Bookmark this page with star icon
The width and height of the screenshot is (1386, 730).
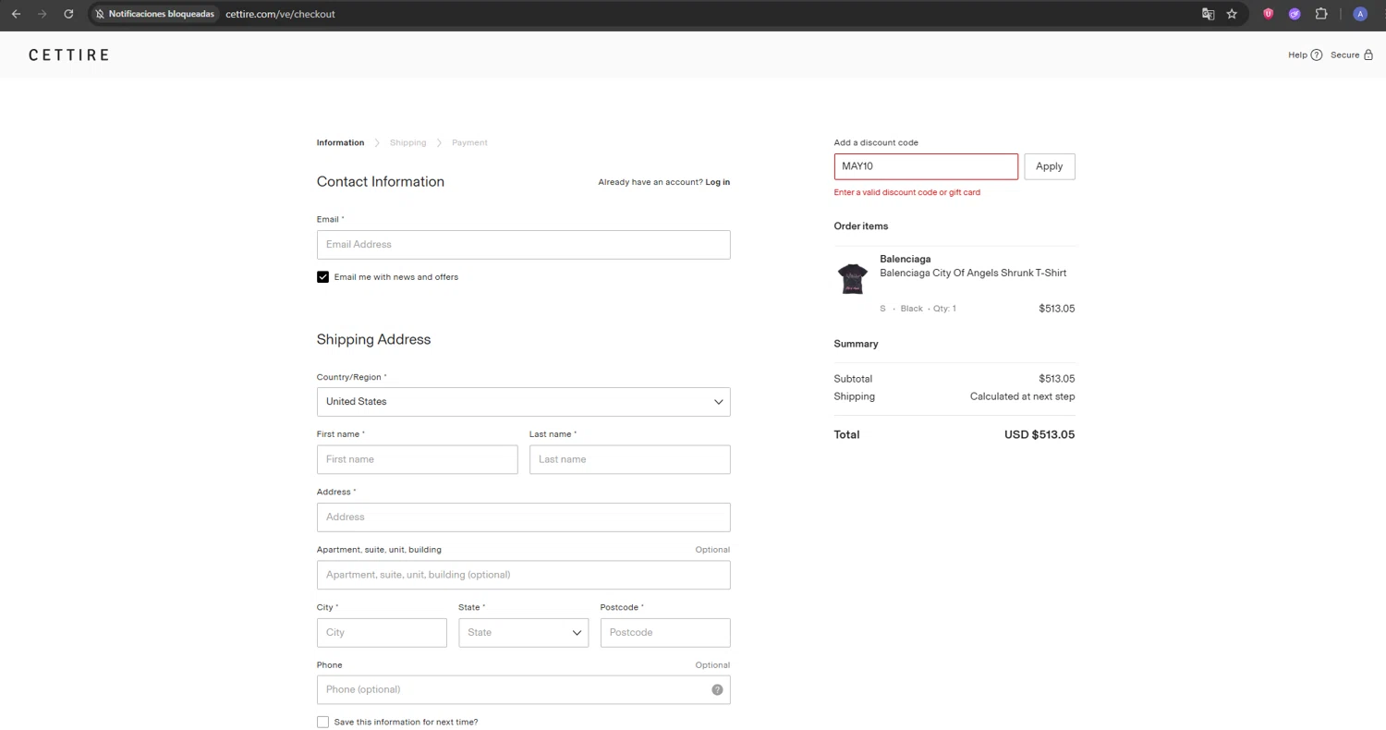click(x=1232, y=14)
